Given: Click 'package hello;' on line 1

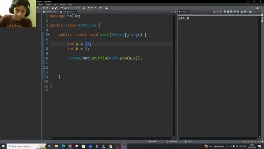Looking at the screenshot, I should (x=65, y=16).
